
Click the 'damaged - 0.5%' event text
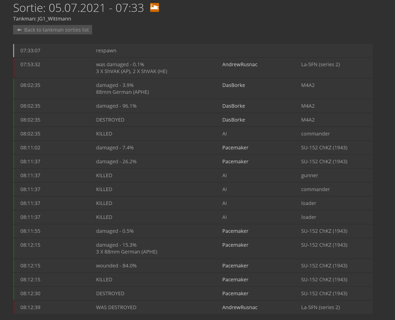coord(115,231)
